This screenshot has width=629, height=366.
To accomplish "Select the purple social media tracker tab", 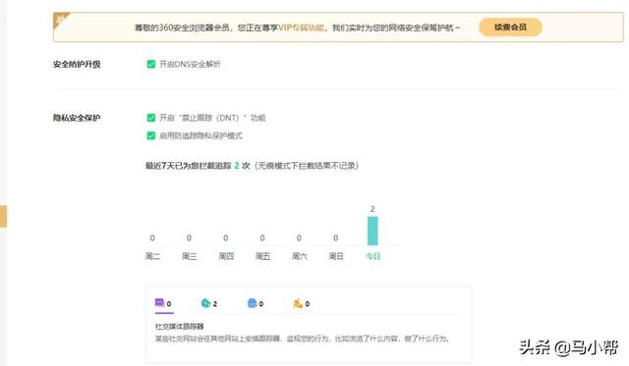I will click(164, 303).
